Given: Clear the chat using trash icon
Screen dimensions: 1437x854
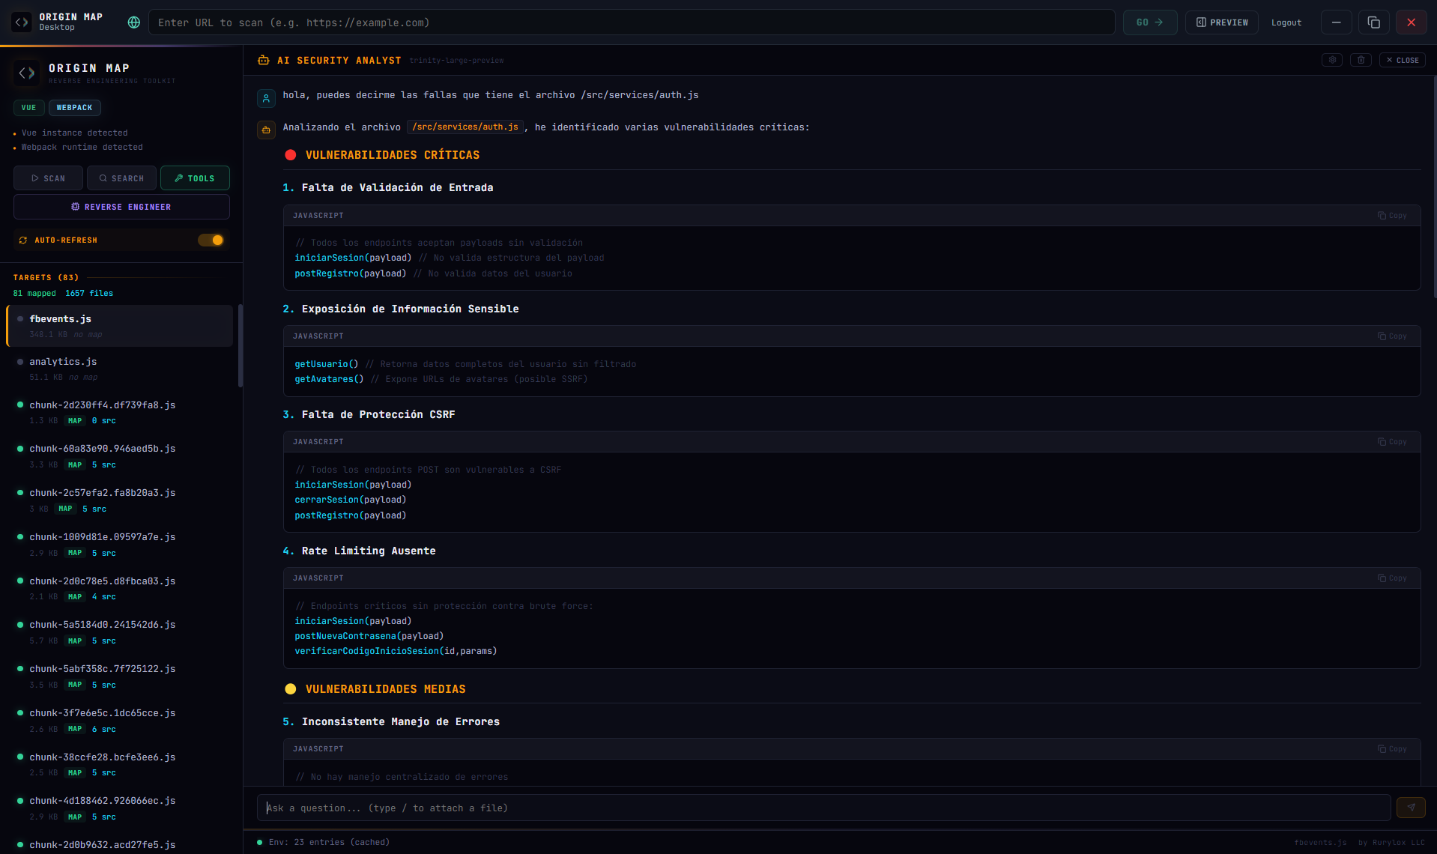Looking at the screenshot, I should click(1361, 59).
